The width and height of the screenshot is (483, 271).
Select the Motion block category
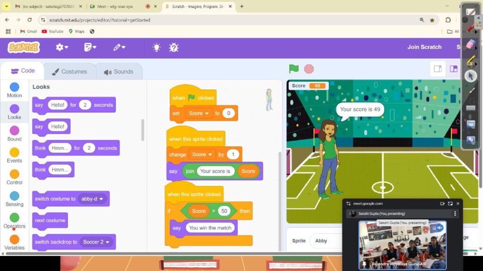click(15, 90)
